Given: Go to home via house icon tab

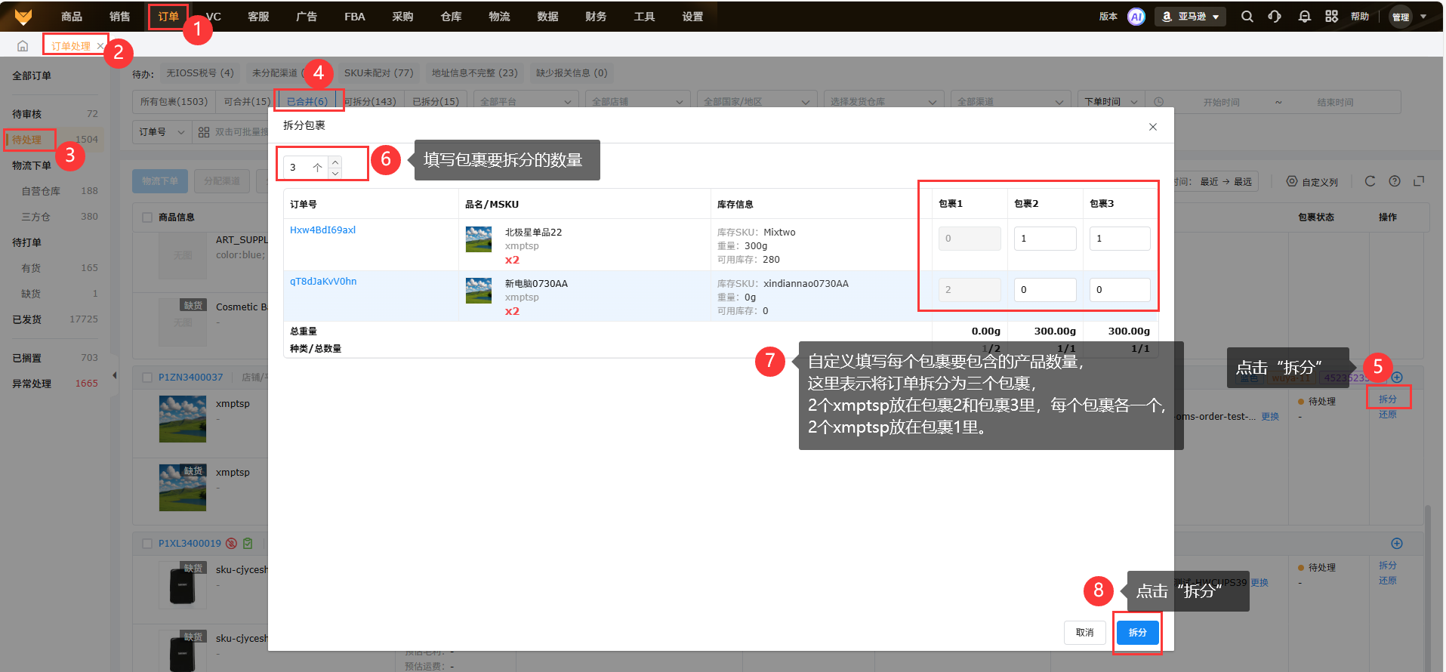Looking at the screenshot, I should point(23,46).
